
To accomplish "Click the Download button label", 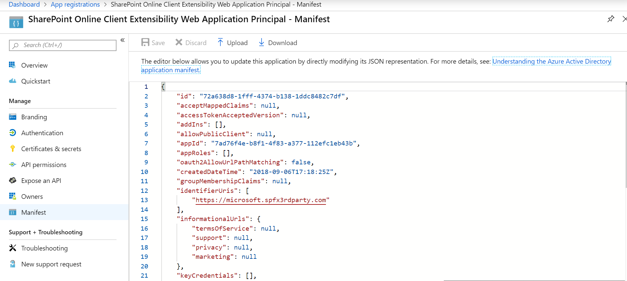I will tap(282, 43).
